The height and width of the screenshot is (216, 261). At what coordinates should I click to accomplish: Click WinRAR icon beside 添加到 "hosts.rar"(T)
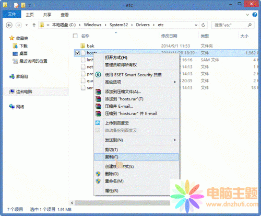[x=98, y=99]
